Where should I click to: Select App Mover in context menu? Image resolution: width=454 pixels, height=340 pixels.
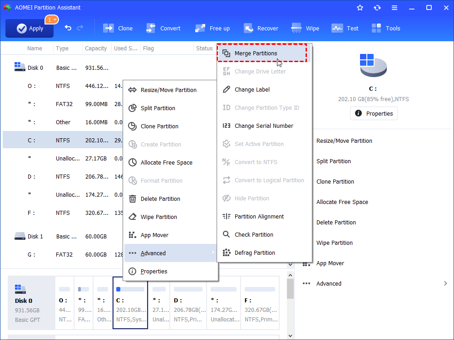point(170,235)
